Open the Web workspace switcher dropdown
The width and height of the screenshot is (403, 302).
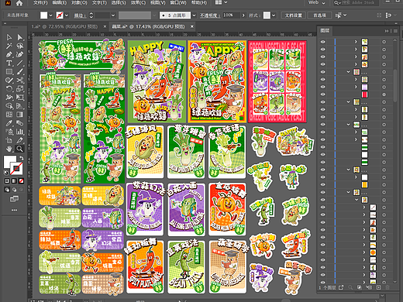(x=317, y=2)
